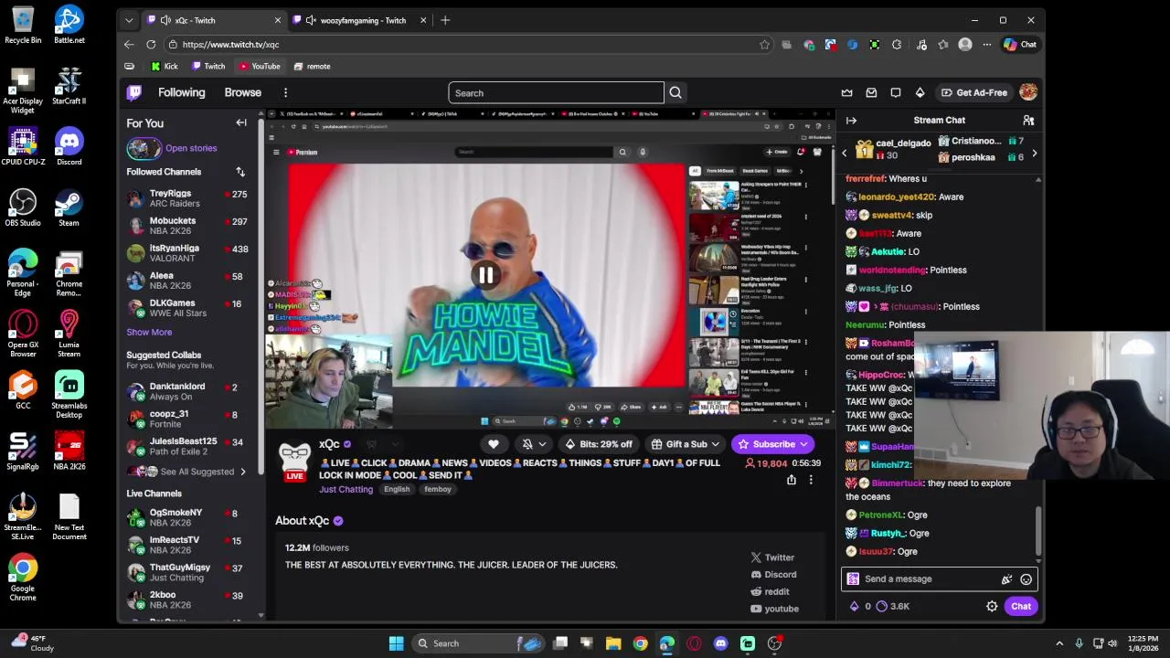Open File Explorer on the taskbar

pos(613,643)
